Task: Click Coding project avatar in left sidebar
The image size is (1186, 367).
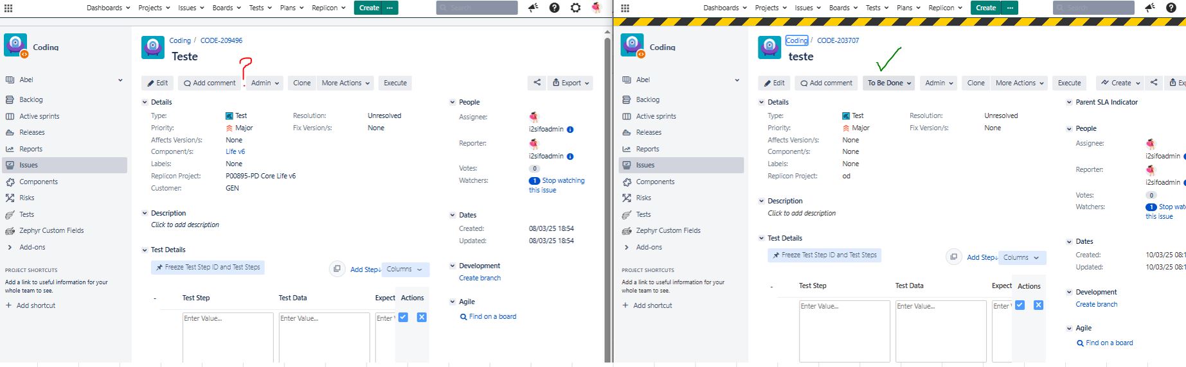Action: click(x=15, y=46)
